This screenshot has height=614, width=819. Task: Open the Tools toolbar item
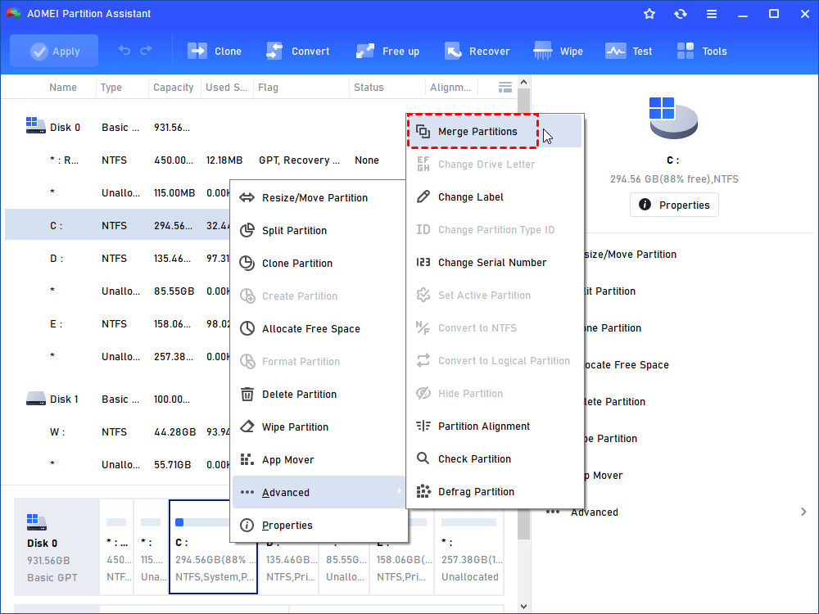pos(702,51)
